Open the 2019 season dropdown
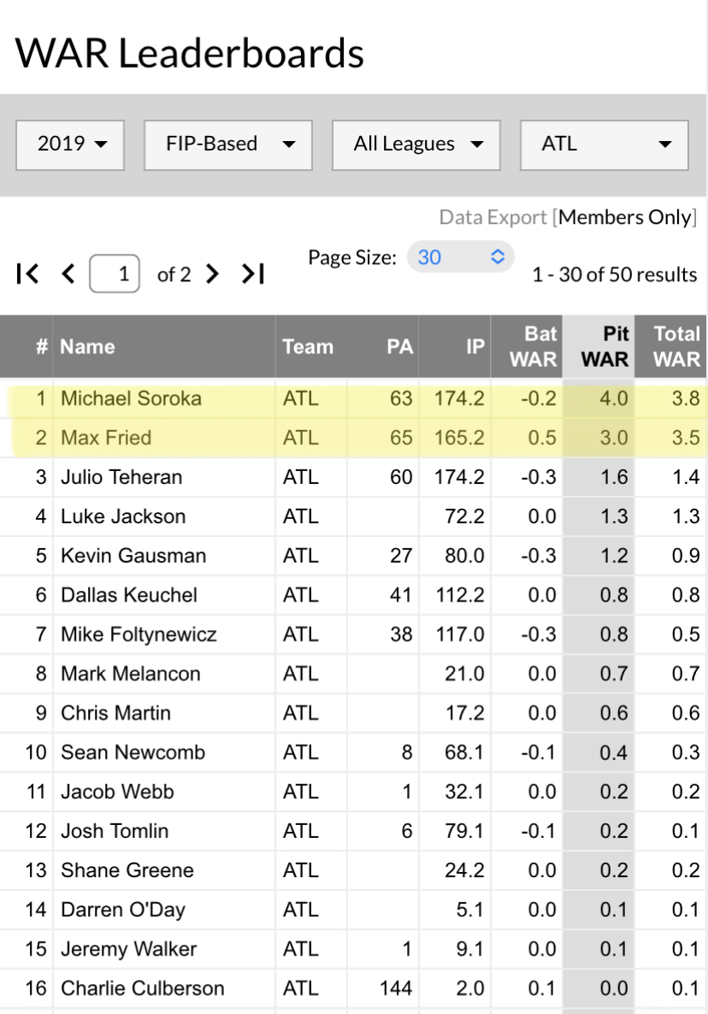Image resolution: width=708 pixels, height=1014 pixels. [70, 144]
